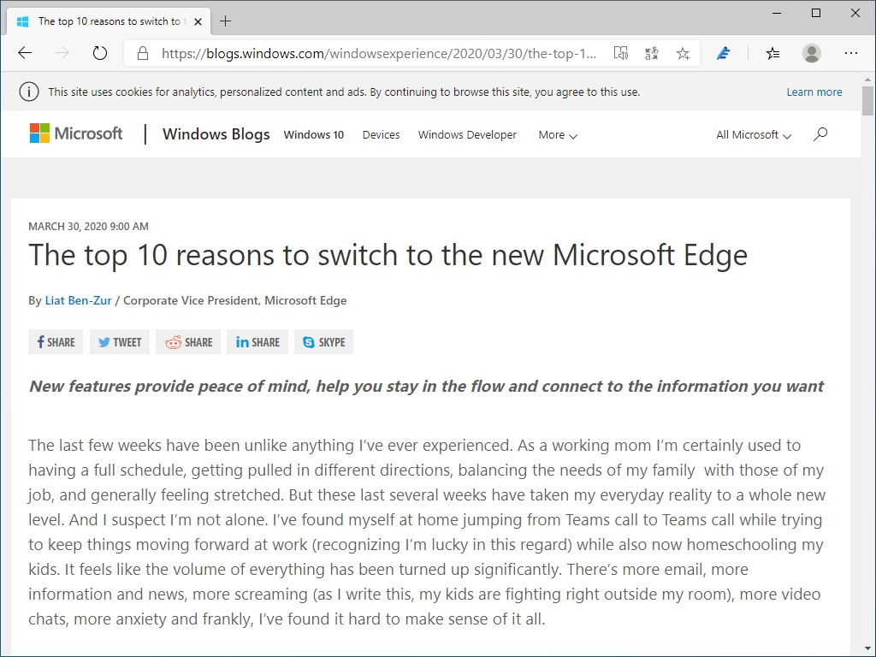
Task: Expand the More navigation dropdown
Action: pyautogui.click(x=557, y=134)
